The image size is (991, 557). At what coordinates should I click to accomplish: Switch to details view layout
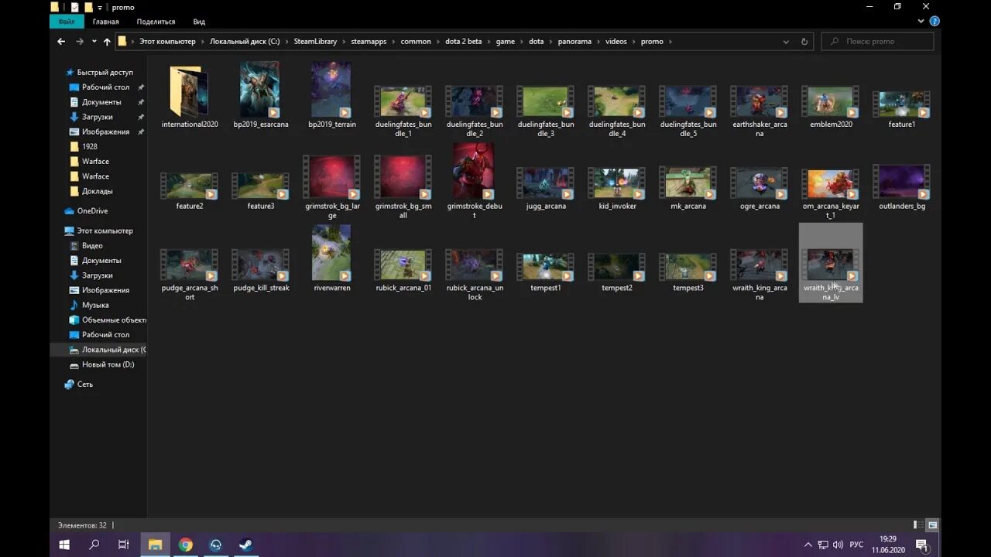[x=917, y=525]
